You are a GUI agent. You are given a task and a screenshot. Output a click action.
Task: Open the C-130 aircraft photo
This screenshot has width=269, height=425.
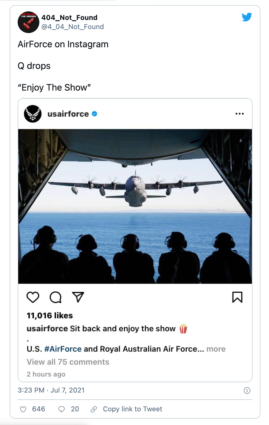[x=135, y=206]
